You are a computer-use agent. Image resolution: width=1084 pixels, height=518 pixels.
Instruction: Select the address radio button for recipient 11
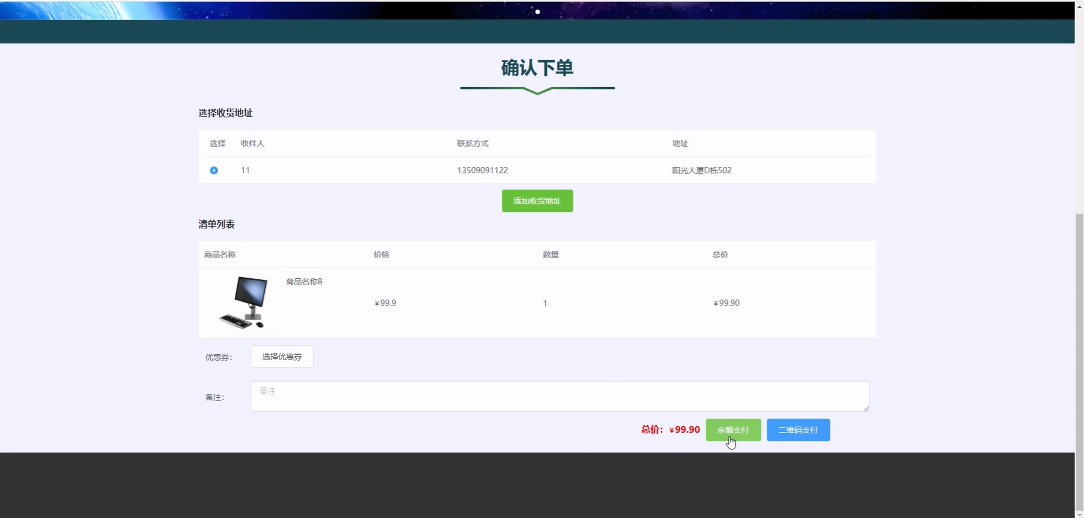(214, 171)
